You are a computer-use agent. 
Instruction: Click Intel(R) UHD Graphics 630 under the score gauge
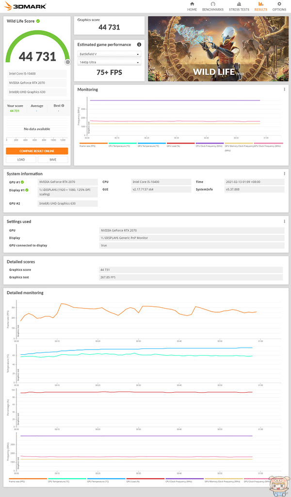point(37,92)
